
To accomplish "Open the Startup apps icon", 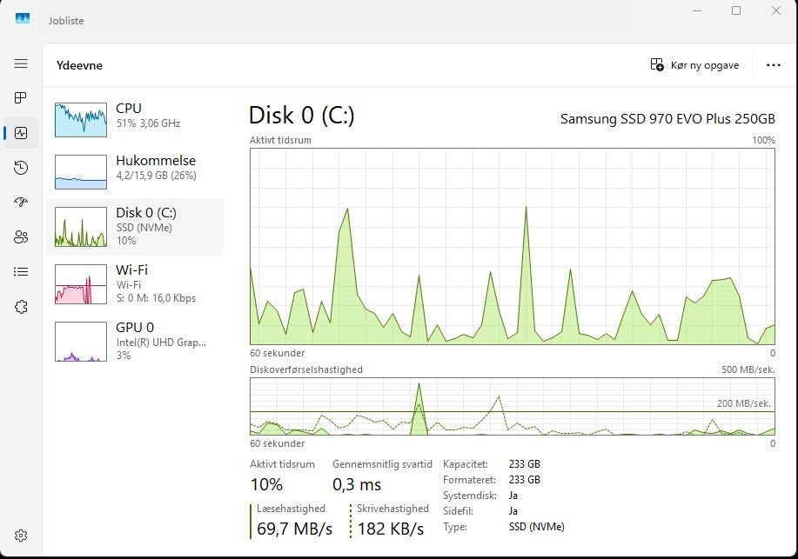I will coord(21,203).
